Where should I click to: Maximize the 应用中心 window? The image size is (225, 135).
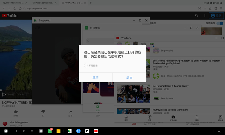191,28
